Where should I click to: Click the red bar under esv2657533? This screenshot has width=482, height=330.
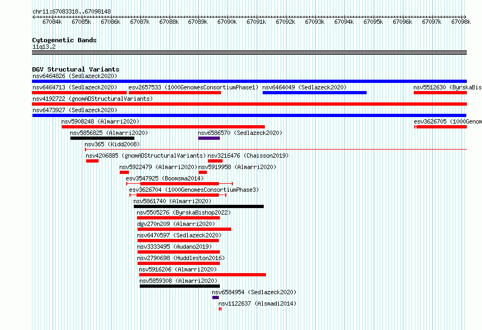coord(175,93)
